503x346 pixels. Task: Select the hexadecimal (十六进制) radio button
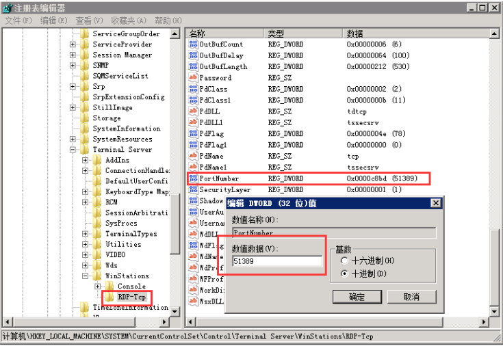point(344,261)
